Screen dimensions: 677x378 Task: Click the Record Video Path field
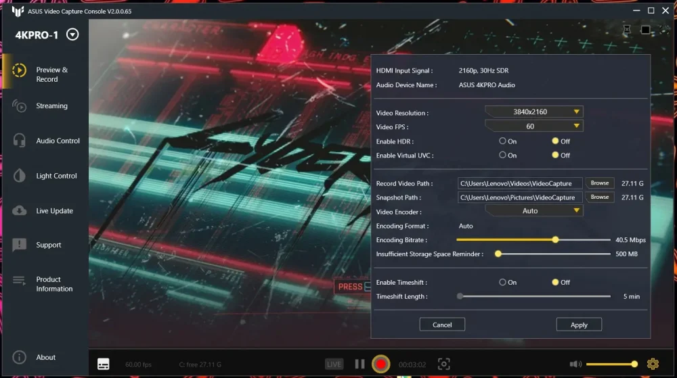520,183
